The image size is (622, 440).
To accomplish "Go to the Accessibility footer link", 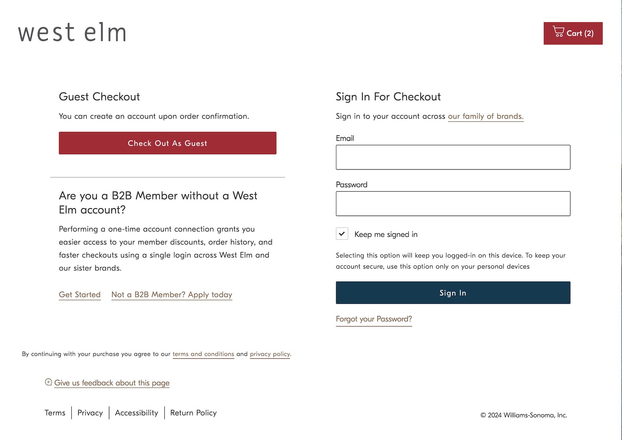I will (136, 413).
